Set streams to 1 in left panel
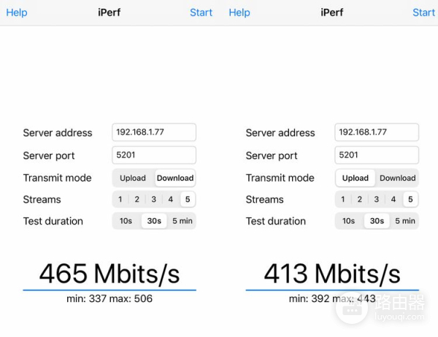438x337 pixels. (x=120, y=199)
